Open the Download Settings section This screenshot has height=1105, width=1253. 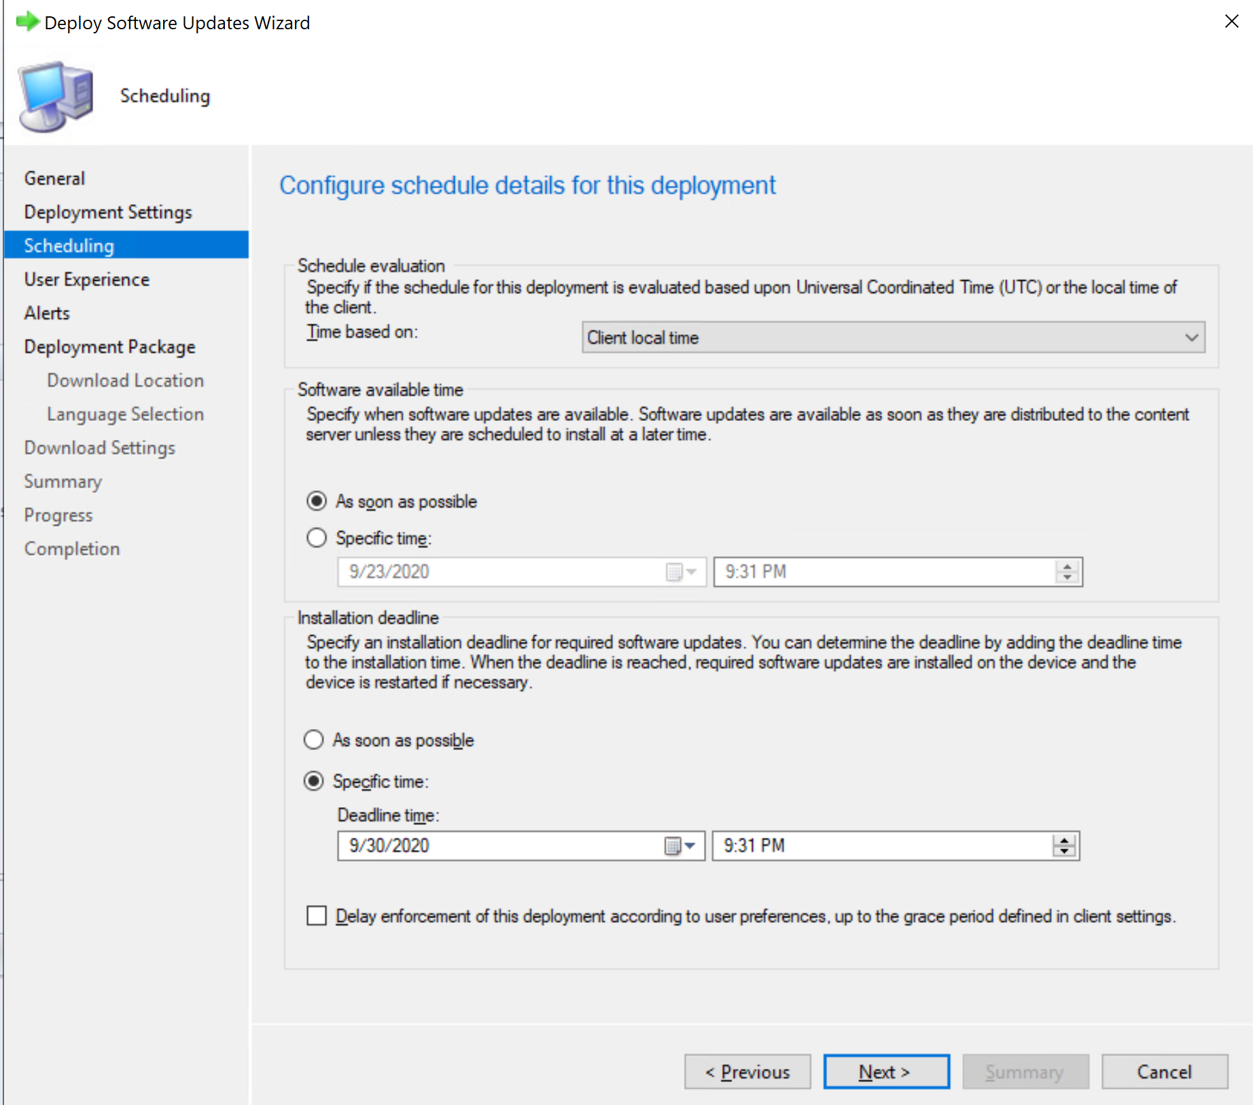pyautogui.click(x=99, y=447)
